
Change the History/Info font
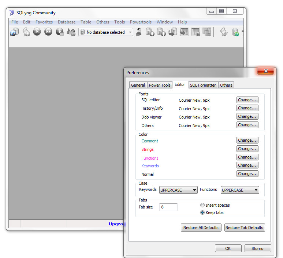coord(247,108)
